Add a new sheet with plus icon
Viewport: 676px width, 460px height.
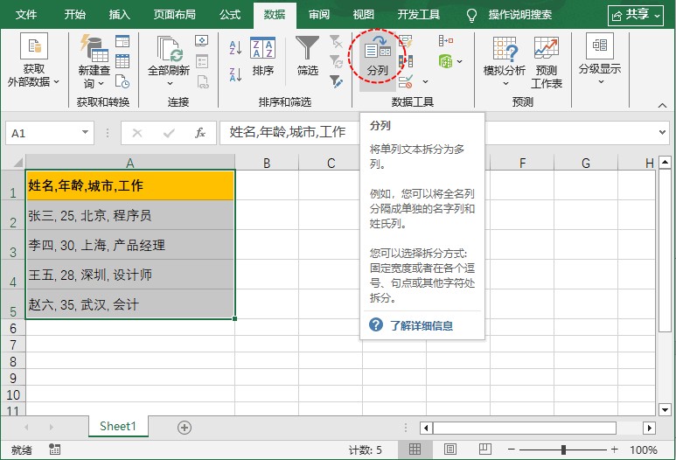coord(185,428)
